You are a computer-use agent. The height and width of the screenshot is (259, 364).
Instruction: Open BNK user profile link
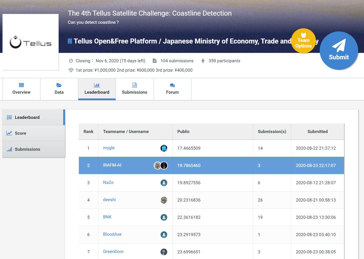tap(107, 217)
